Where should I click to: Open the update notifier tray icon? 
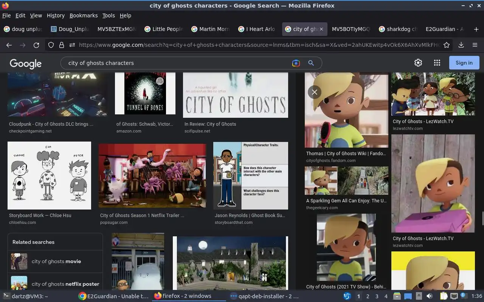coord(464,296)
